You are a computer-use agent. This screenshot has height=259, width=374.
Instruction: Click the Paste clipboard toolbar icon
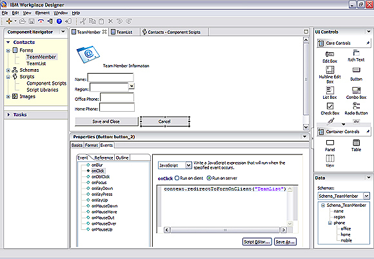(x=101, y=21)
